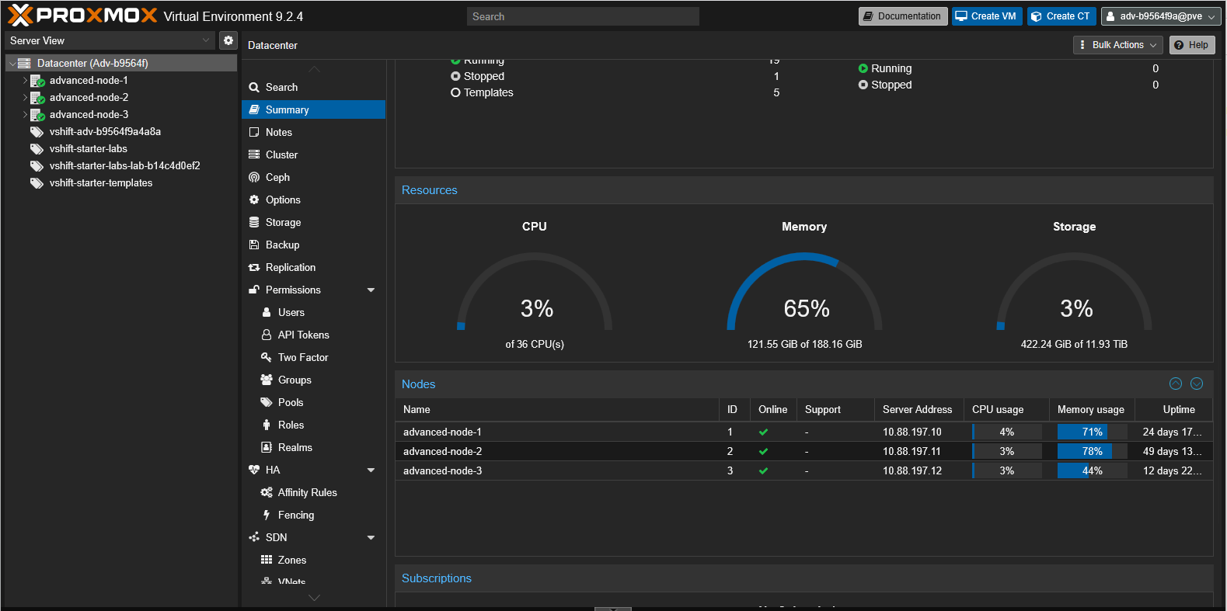This screenshot has height=611, width=1227.
Task: Click the Ceph icon
Action: 254,178
